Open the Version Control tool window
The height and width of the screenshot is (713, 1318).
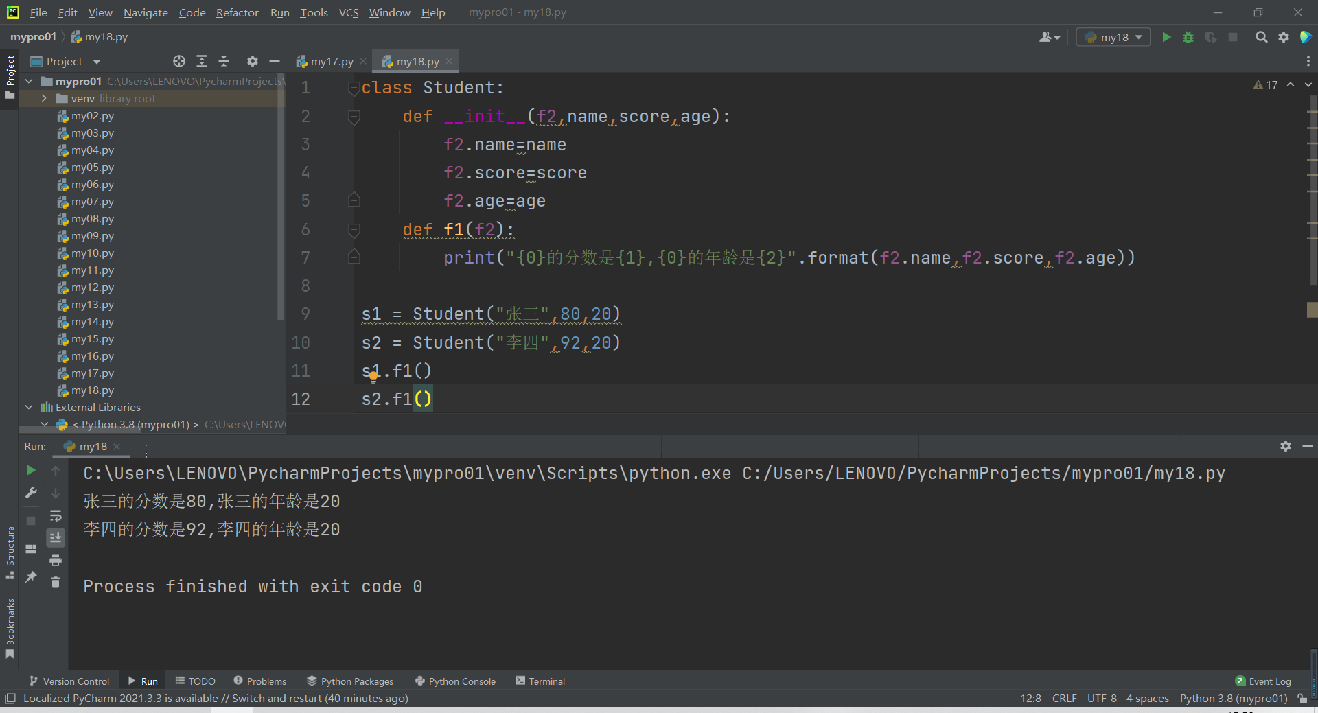(69, 681)
